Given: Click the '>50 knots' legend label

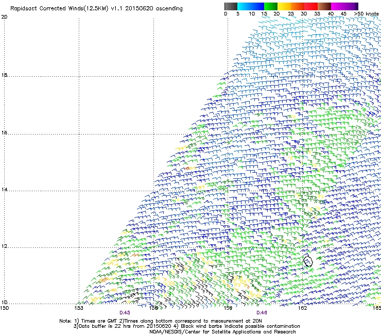Looking at the screenshot, I should 366,14.
